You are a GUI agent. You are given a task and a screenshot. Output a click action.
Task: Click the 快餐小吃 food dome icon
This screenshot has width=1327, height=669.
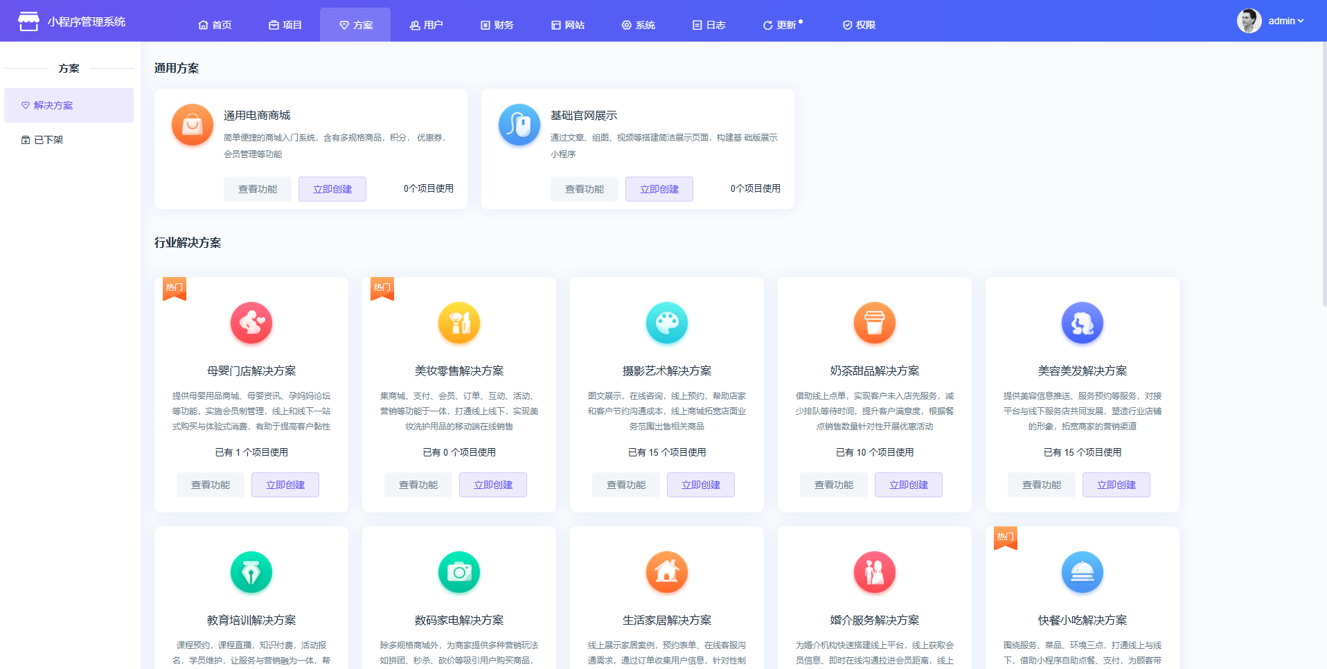tap(1082, 572)
